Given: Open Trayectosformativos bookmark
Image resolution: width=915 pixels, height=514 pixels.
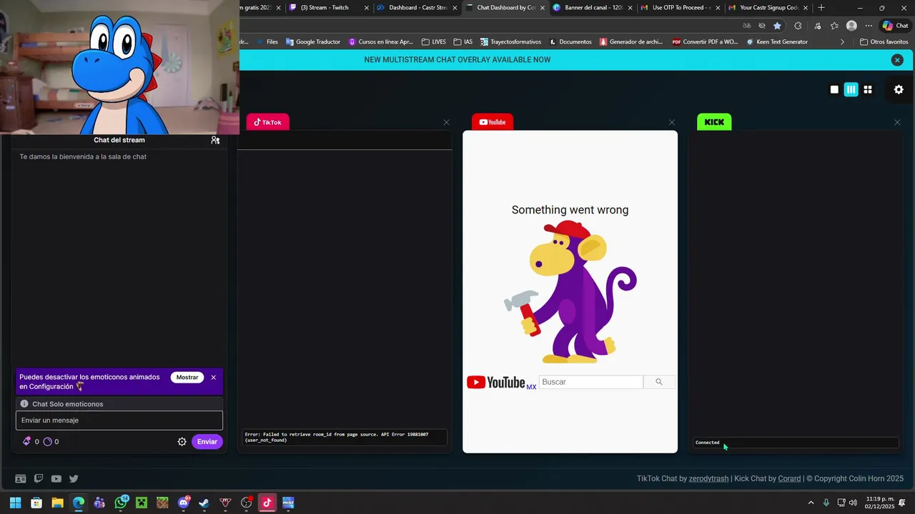Looking at the screenshot, I should (511, 42).
